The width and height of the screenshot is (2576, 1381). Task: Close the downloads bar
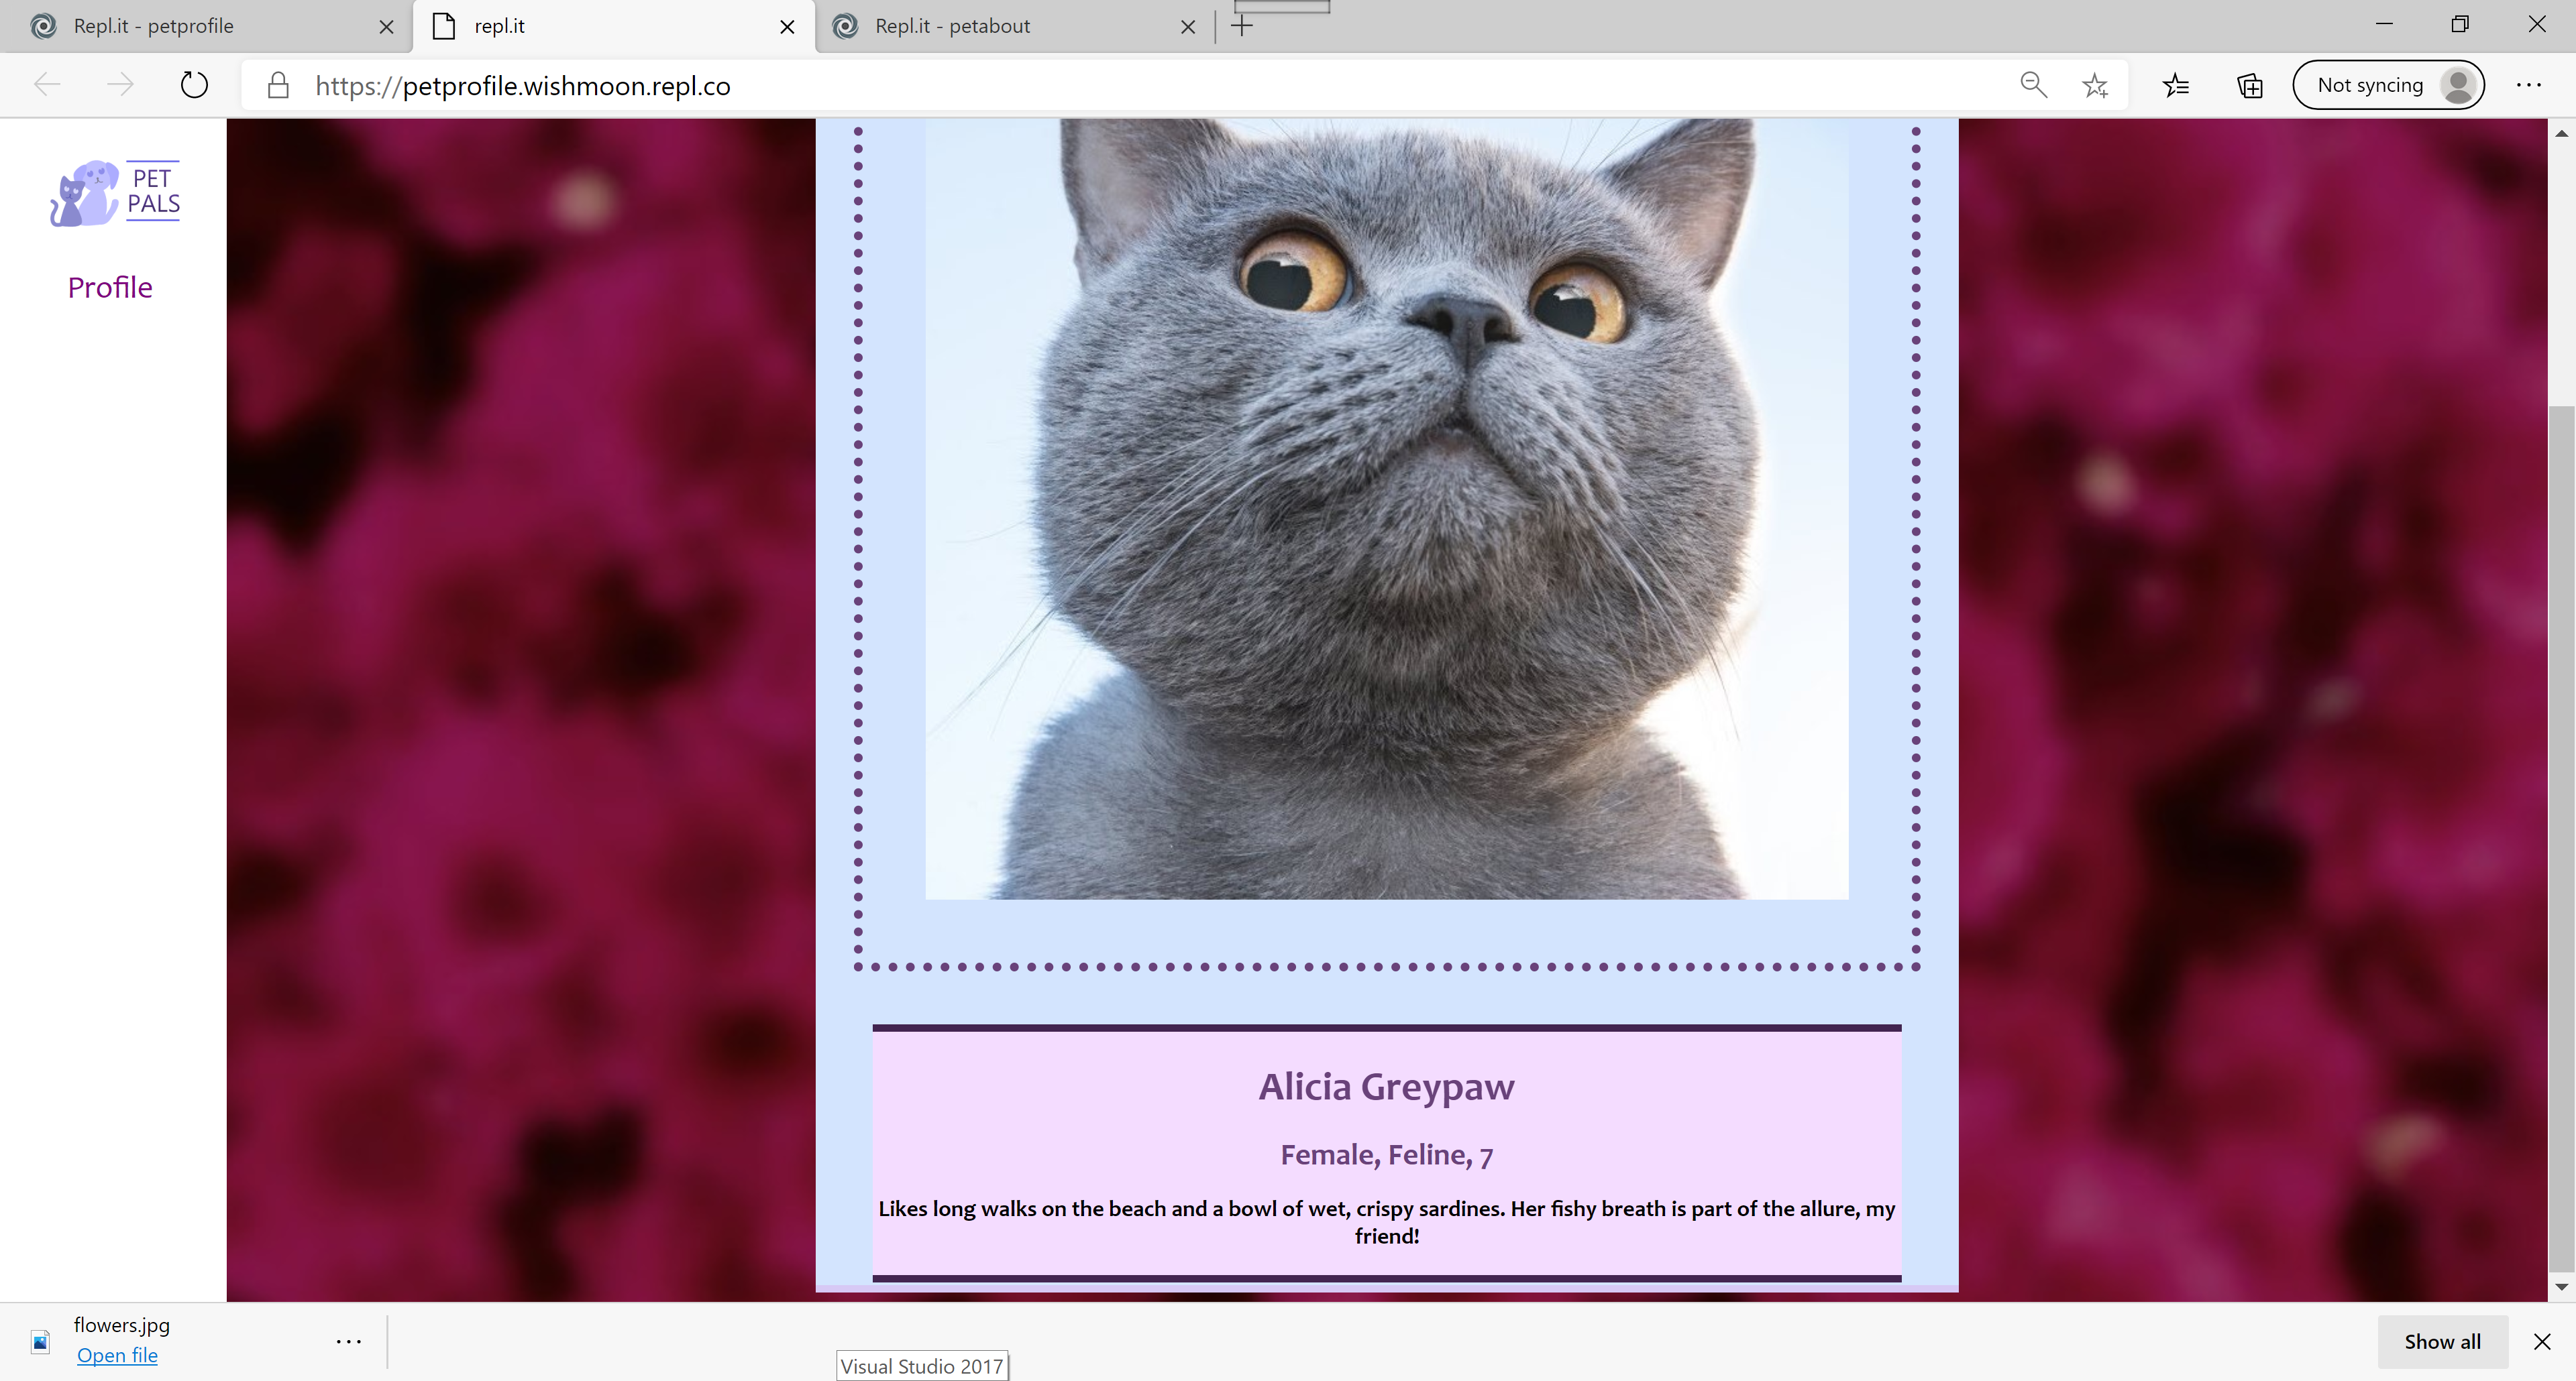point(2541,1341)
